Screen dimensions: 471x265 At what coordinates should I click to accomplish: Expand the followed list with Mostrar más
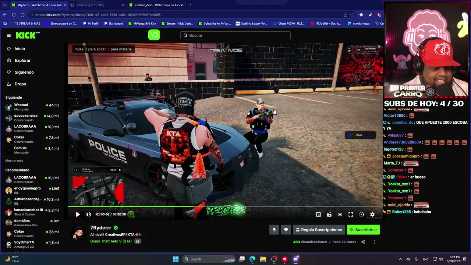[14, 161]
